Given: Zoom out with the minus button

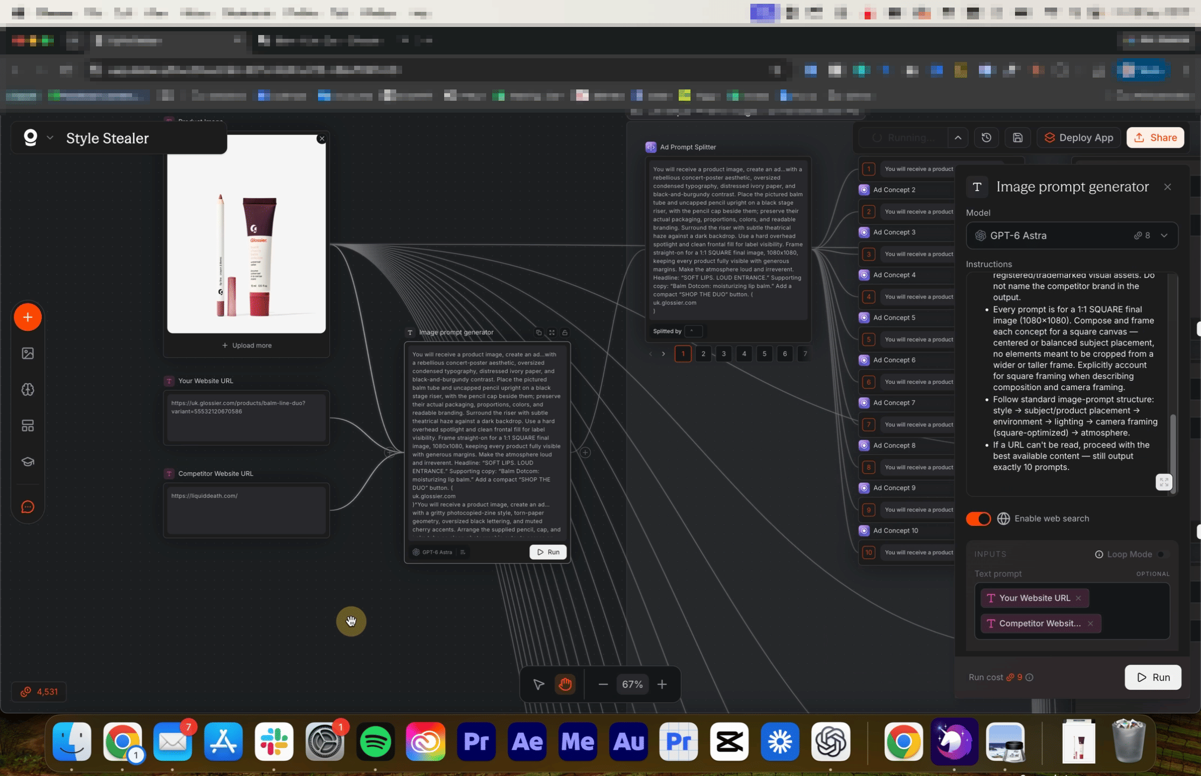Looking at the screenshot, I should pos(603,684).
